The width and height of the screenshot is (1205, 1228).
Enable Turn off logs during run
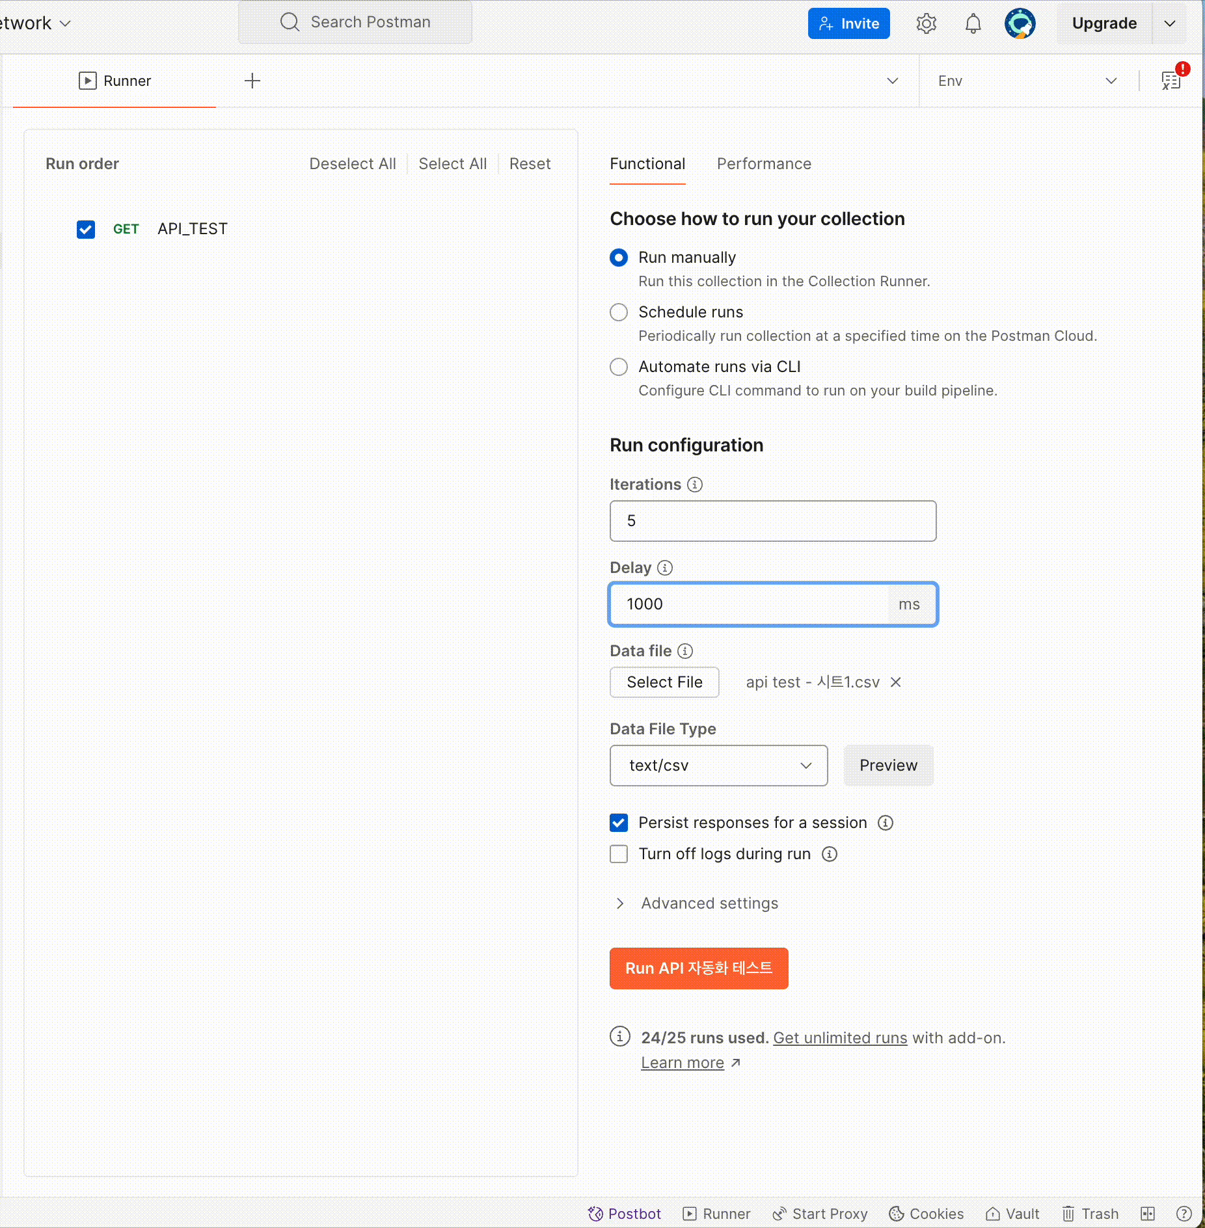tap(619, 854)
